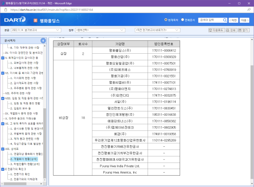Click main content scroll-up arrow
This screenshot has width=254, height=187.
(x=252, y=39)
